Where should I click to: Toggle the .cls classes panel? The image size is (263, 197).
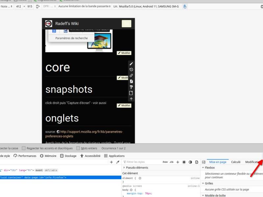[x=171, y=162]
